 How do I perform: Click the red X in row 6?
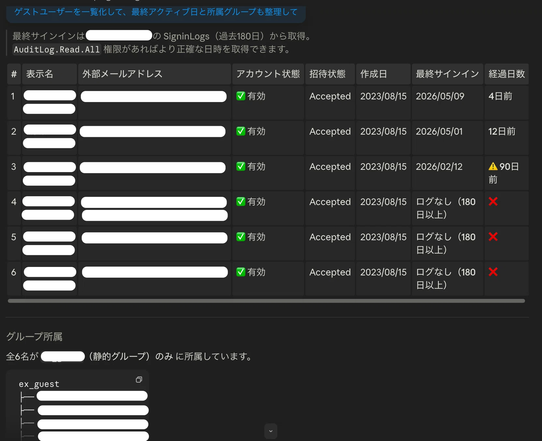(x=493, y=272)
